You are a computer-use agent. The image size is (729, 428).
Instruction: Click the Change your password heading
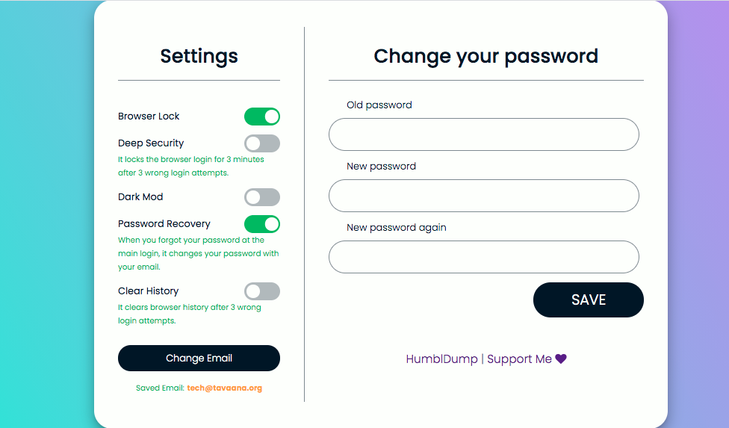486,56
